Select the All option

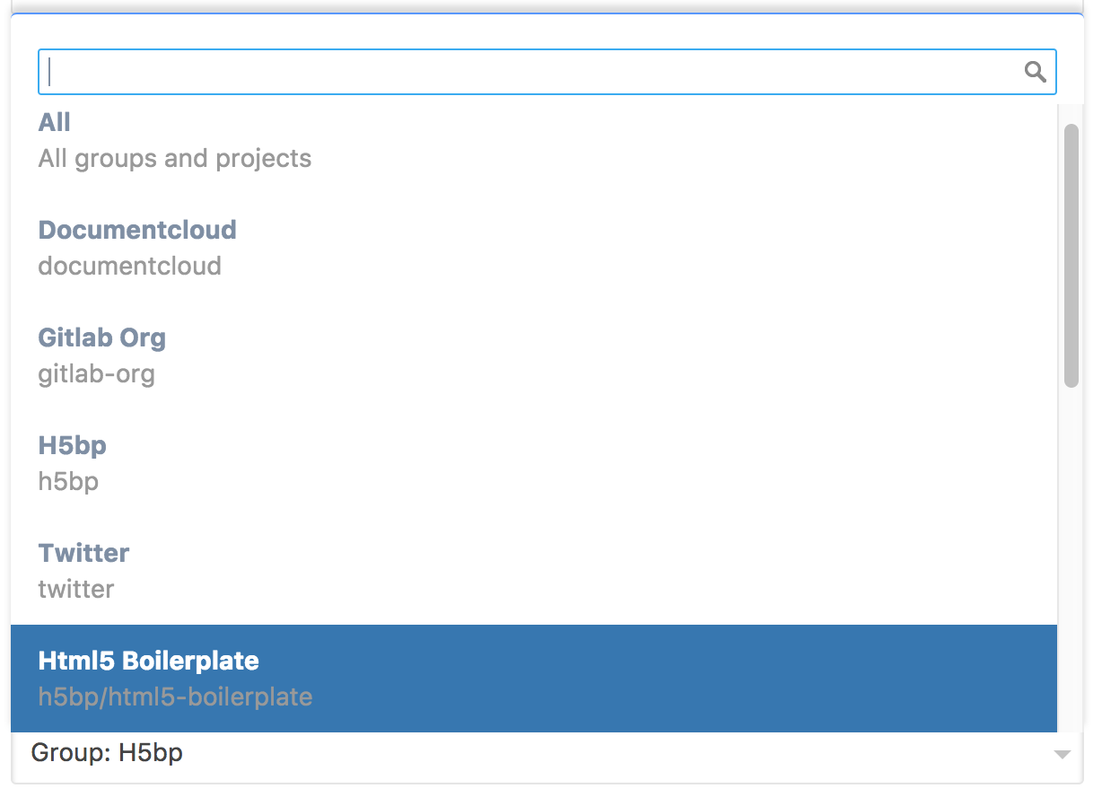pyautogui.click(x=55, y=122)
